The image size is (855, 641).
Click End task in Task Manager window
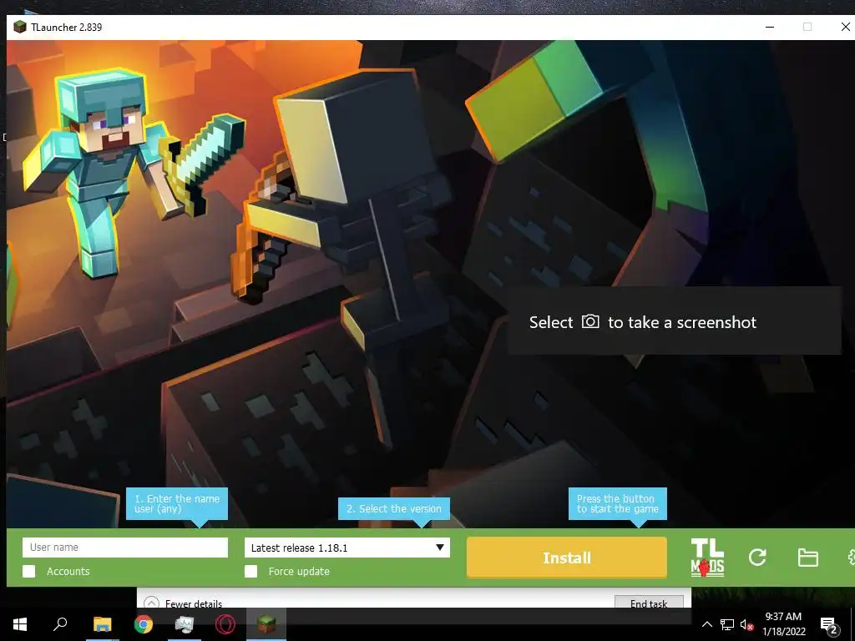click(x=649, y=603)
